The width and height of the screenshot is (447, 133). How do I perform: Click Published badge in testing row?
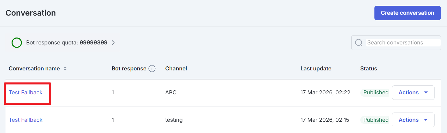(x=376, y=120)
